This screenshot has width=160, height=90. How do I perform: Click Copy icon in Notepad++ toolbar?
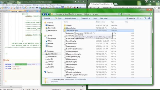(x=23, y=8)
